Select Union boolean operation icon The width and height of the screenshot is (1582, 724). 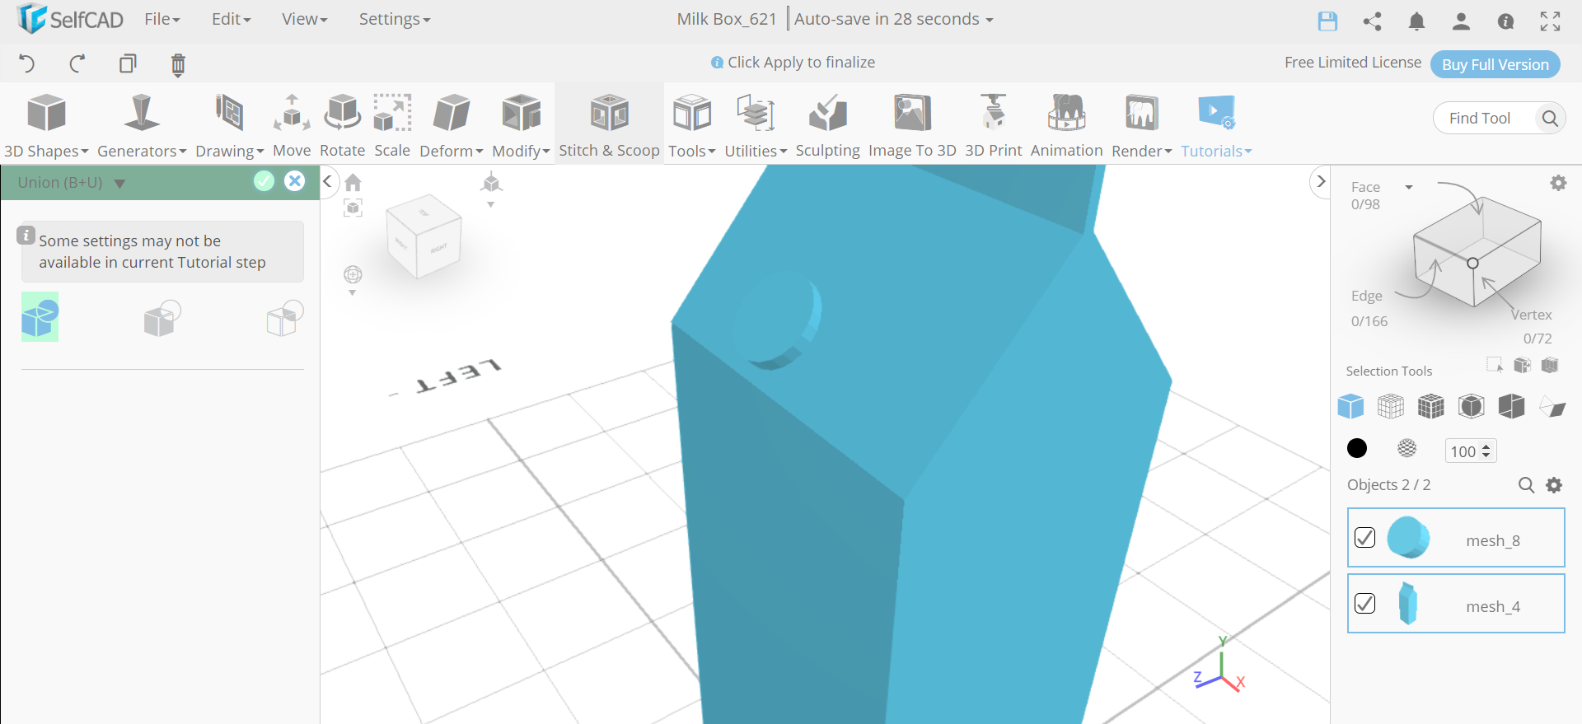(40, 317)
